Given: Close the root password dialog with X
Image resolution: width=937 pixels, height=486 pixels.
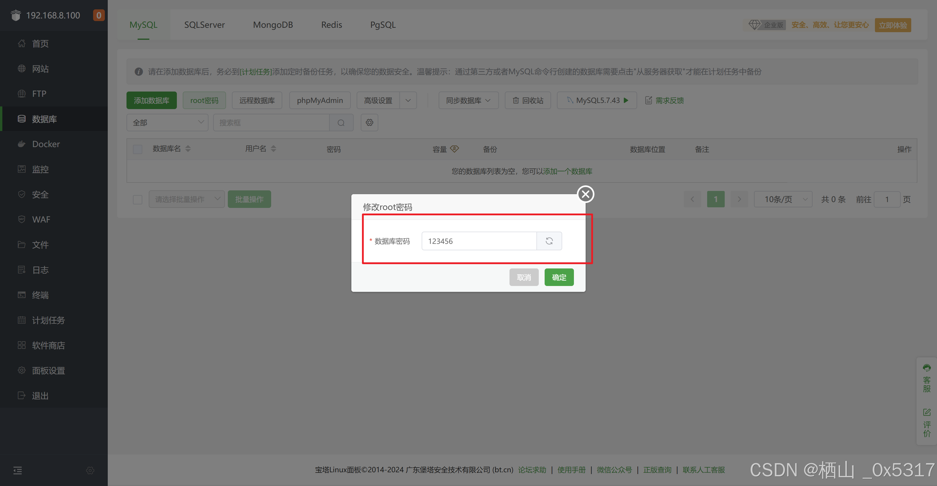Looking at the screenshot, I should (x=585, y=194).
